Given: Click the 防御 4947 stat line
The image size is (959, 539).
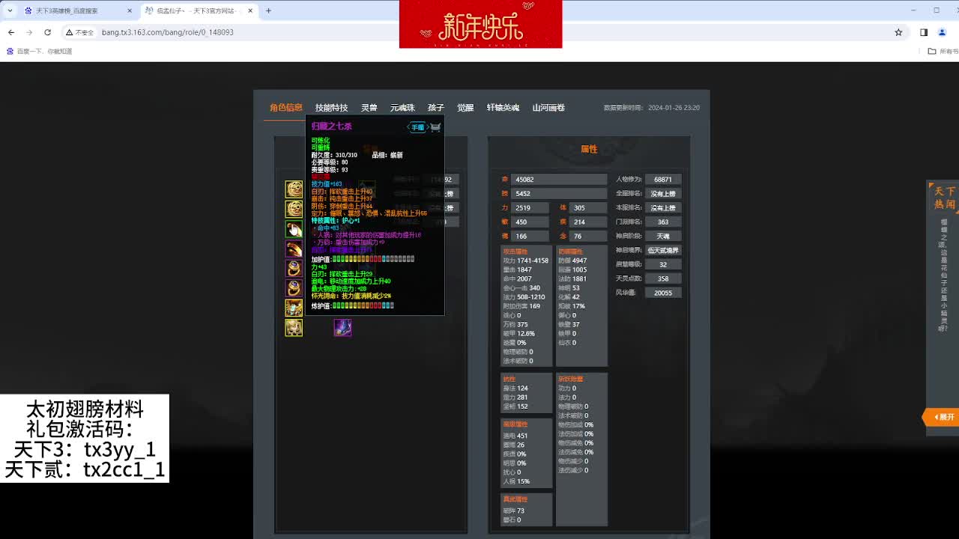Looking at the screenshot, I should 572,261.
